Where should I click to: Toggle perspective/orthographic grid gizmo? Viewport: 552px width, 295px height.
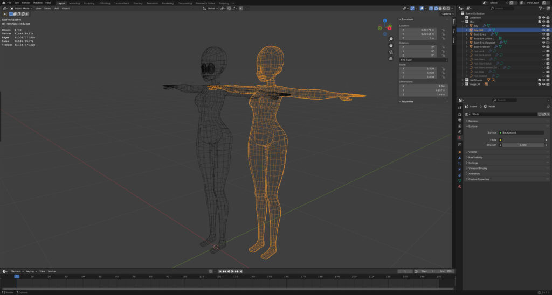[x=391, y=58]
